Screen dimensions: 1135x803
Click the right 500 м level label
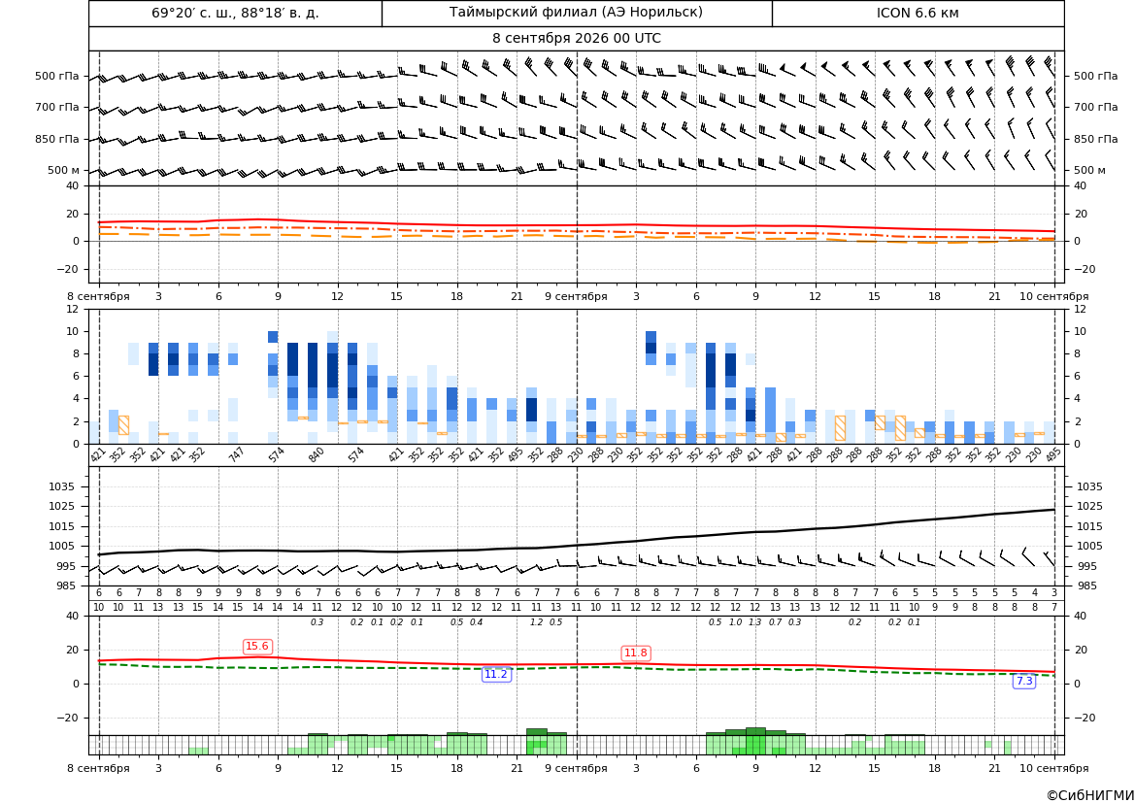tap(1089, 170)
